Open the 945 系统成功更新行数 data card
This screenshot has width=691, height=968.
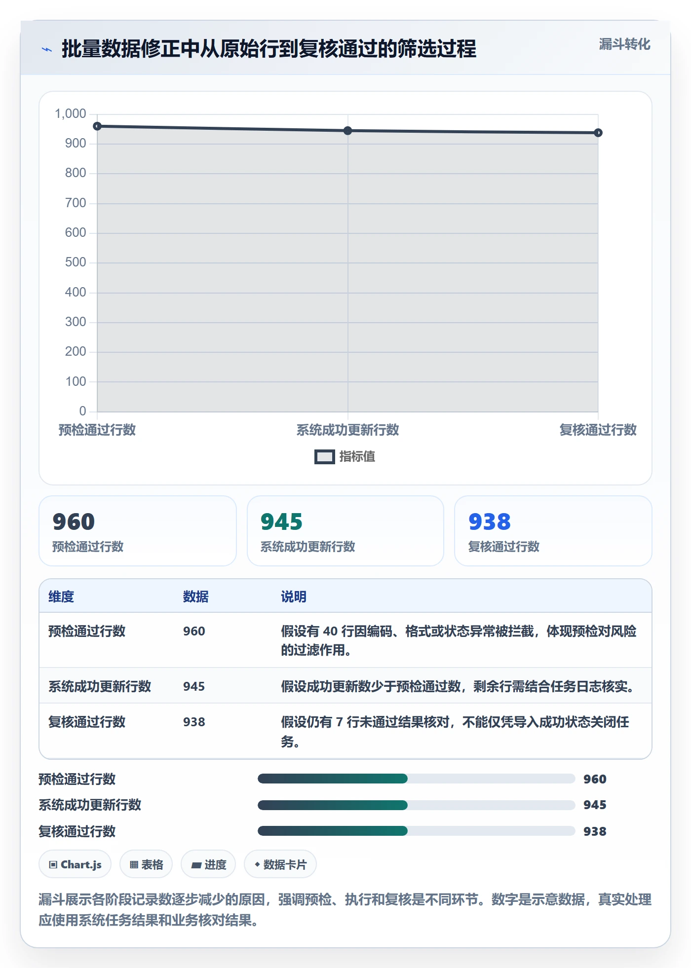(345, 531)
